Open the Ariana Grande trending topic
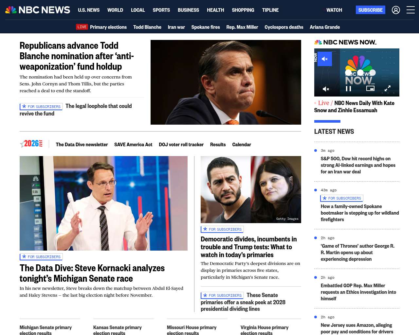The height and width of the screenshot is (335, 419). point(325,27)
